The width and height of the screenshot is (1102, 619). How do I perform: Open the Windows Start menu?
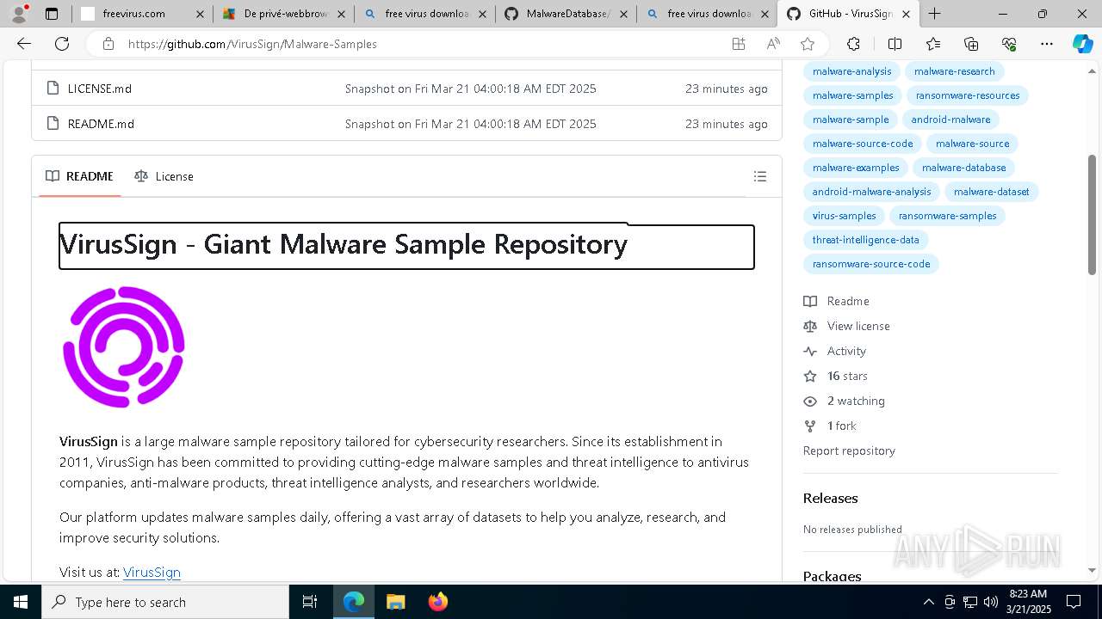[21, 602]
